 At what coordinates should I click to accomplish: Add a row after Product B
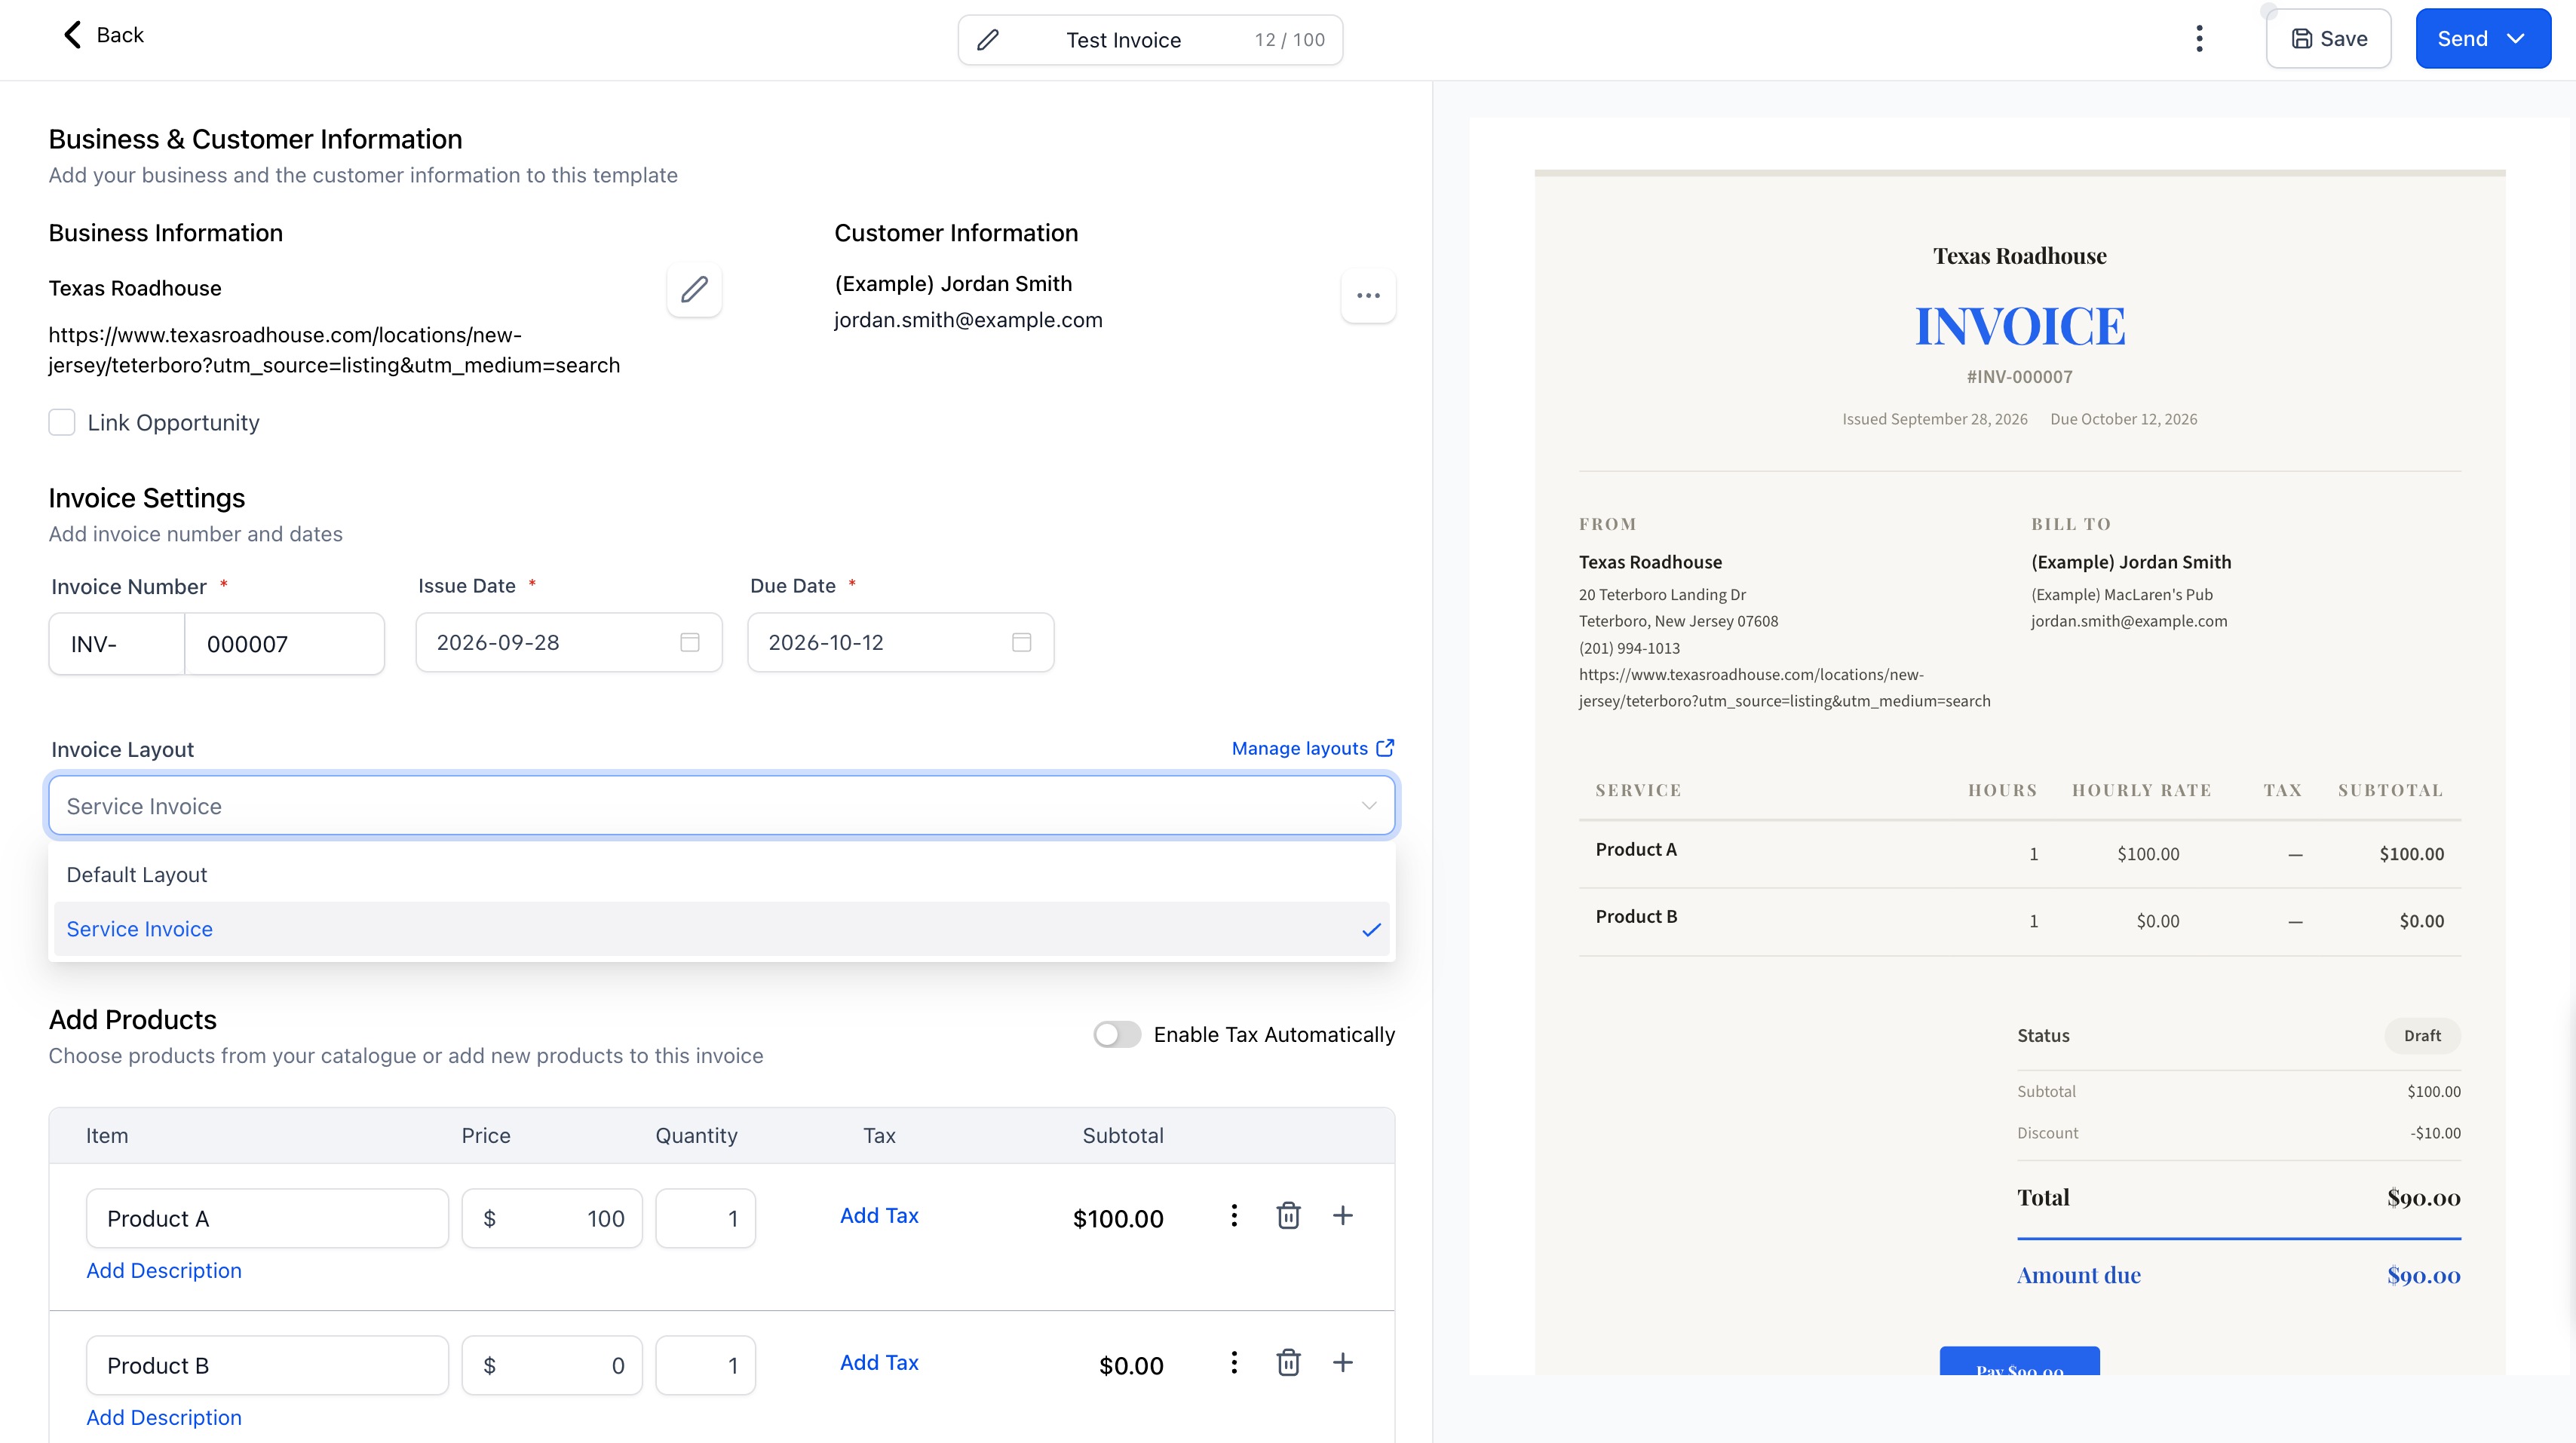(1343, 1362)
